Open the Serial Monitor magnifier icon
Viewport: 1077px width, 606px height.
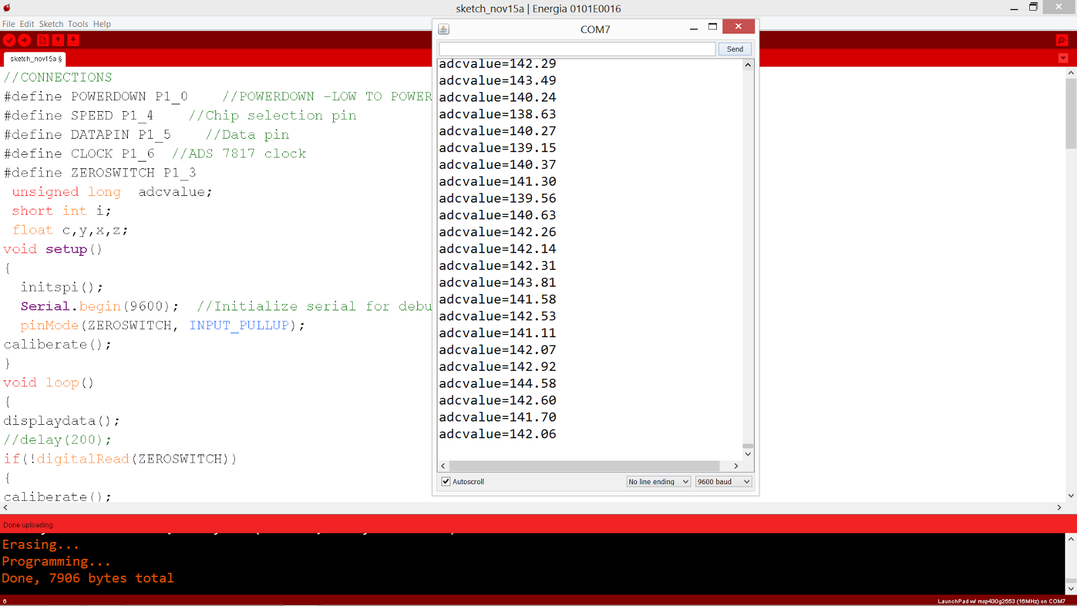pos(1062,40)
